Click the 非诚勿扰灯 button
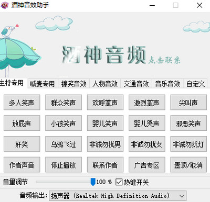Viewport: 210px width, 202px height. pos(188,144)
